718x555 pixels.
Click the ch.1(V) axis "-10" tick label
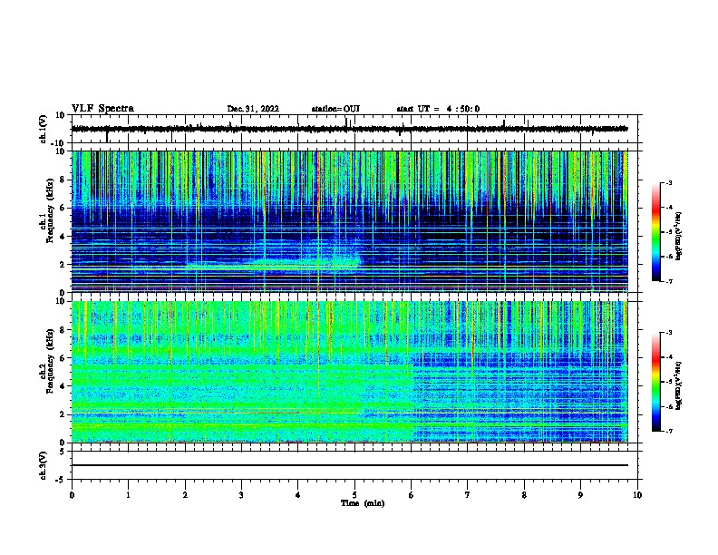click(58, 143)
